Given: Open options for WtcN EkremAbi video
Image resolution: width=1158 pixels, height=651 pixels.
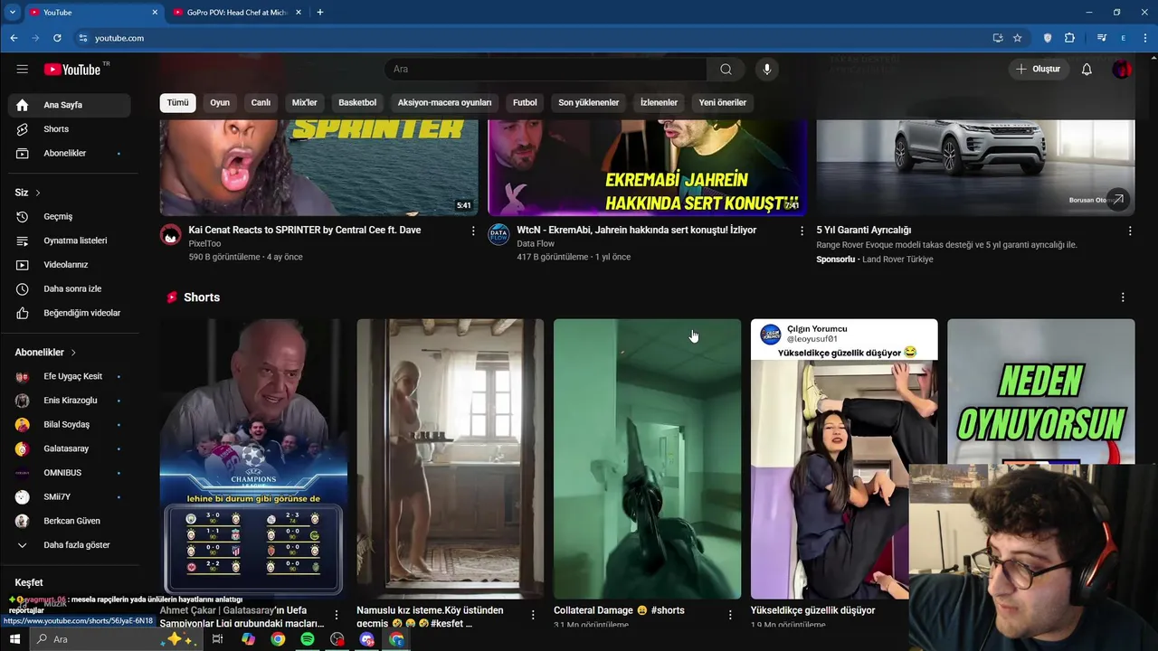Looking at the screenshot, I should click(x=801, y=231).
